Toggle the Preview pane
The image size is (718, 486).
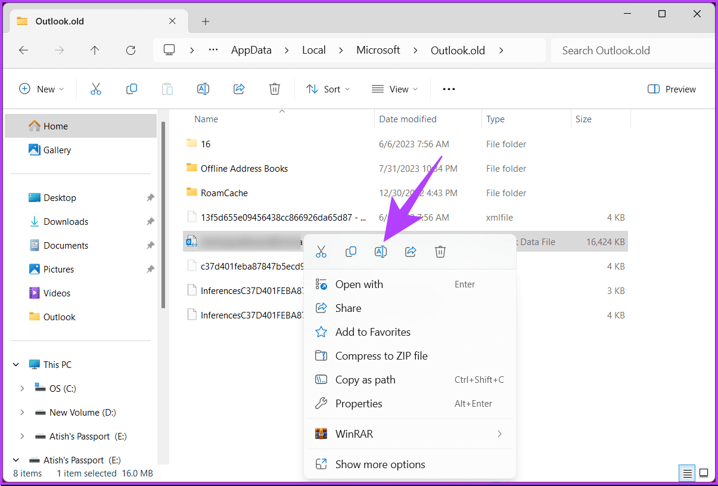pyautogui.click(x=672, y=89)
